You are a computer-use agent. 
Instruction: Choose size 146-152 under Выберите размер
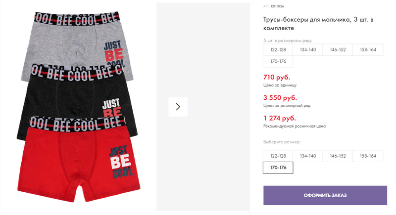click(x=338, y=156)
